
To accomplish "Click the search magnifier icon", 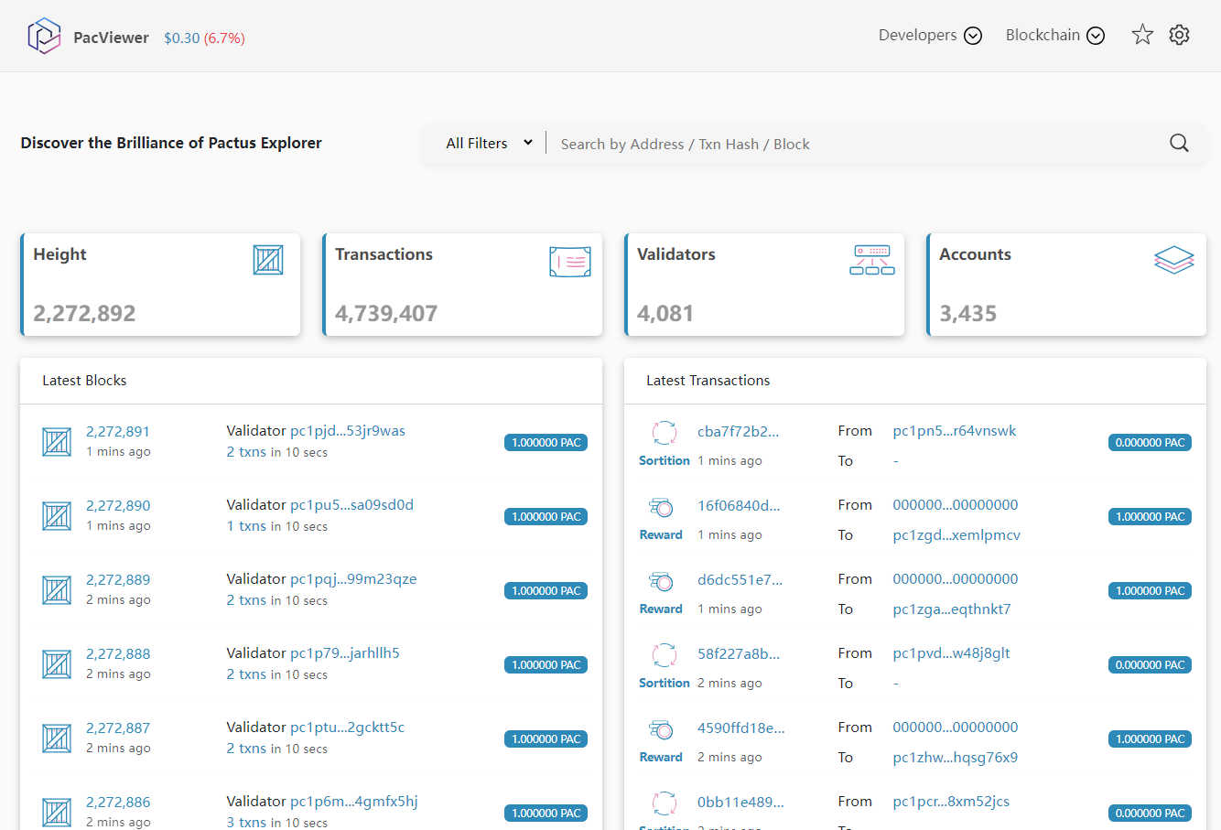I will coord(1180,143).
